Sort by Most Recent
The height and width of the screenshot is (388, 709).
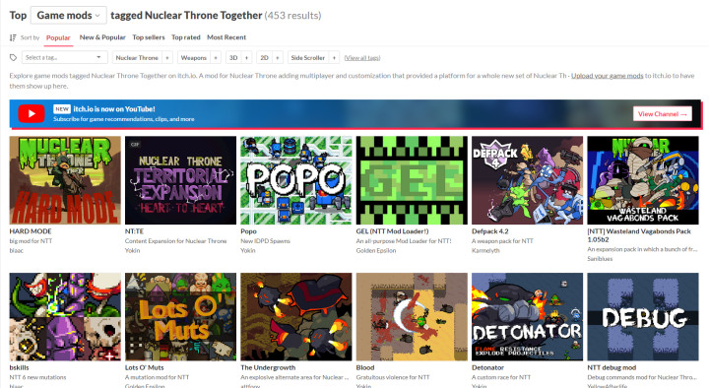tap(226, 37)
